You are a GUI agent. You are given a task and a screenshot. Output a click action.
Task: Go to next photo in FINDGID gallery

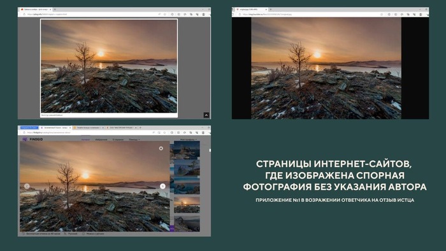(162, 186)
